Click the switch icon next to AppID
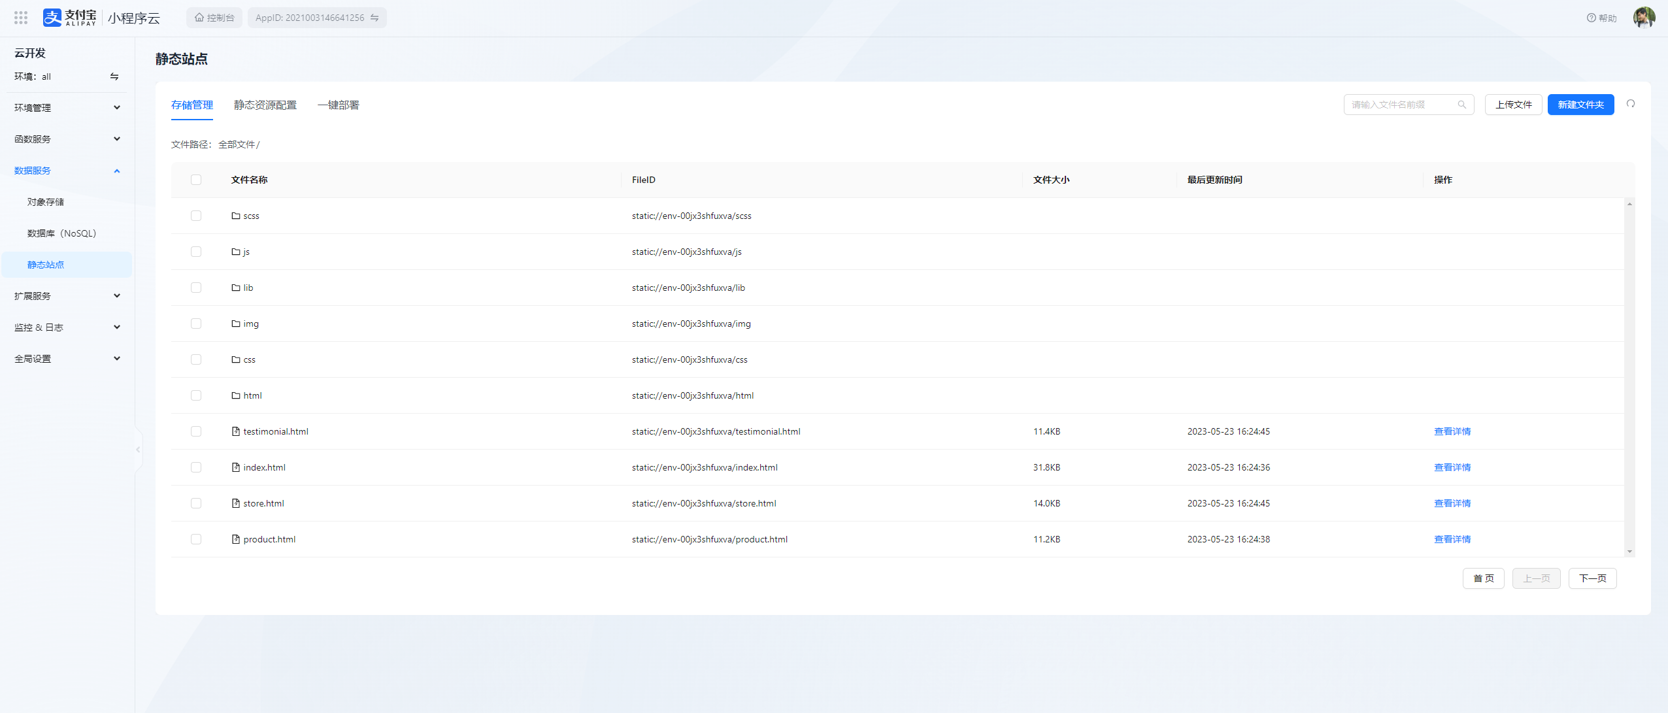 click(x=375, y=18)
